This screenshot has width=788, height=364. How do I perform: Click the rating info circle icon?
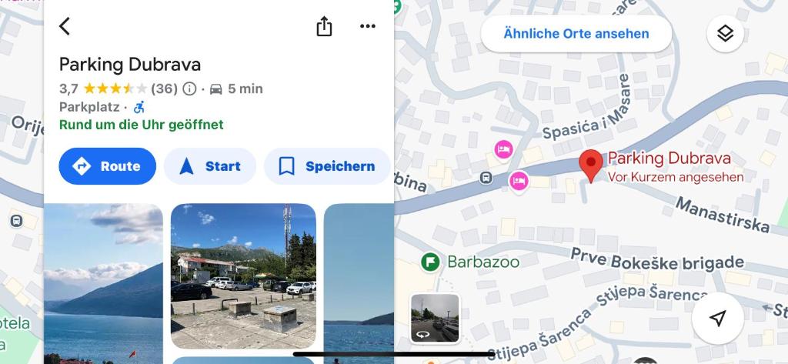[189, 89]
